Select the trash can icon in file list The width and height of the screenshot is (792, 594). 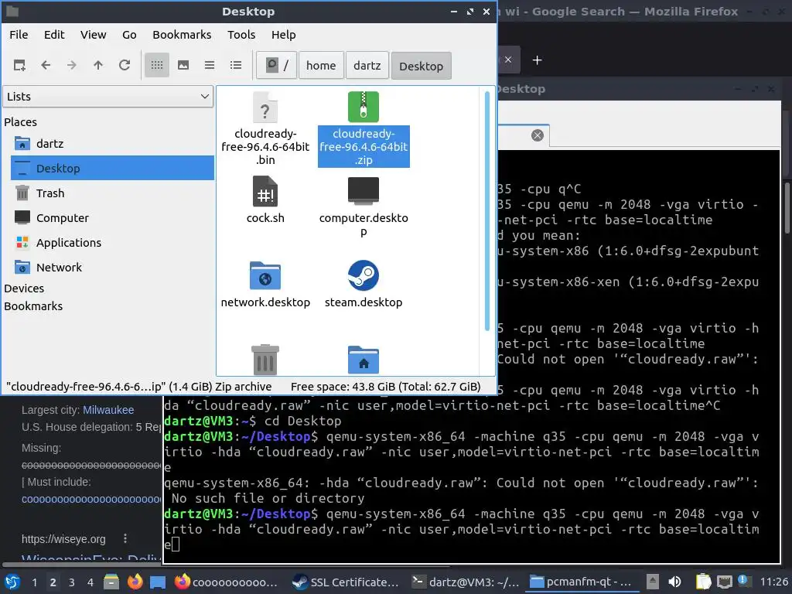point(265,360)
